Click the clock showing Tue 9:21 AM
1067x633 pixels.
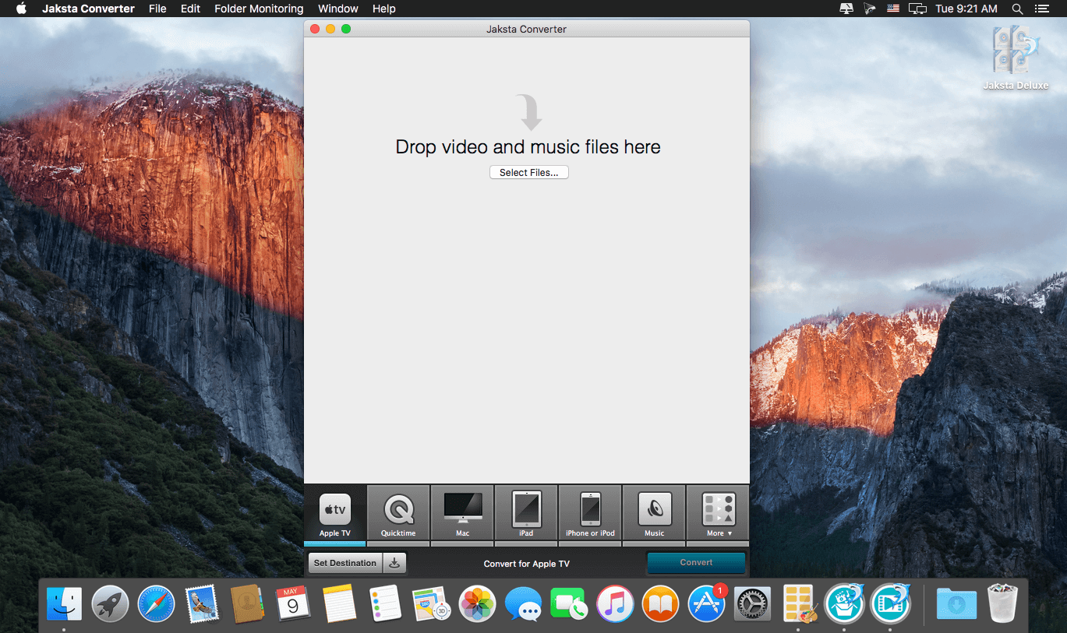(x=966, y=9)
